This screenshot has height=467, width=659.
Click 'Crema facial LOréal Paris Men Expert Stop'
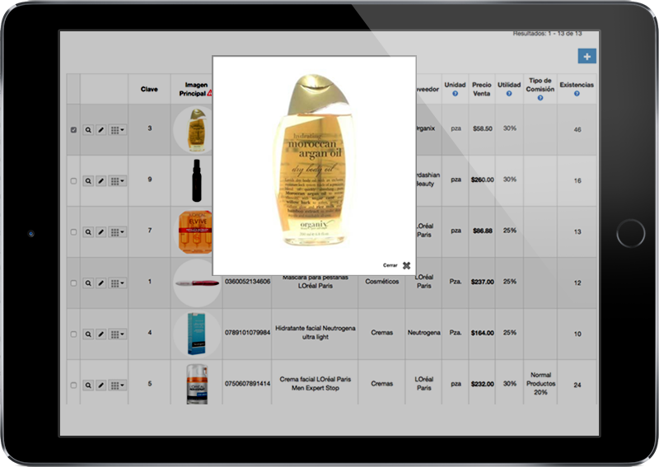(315, 383)
